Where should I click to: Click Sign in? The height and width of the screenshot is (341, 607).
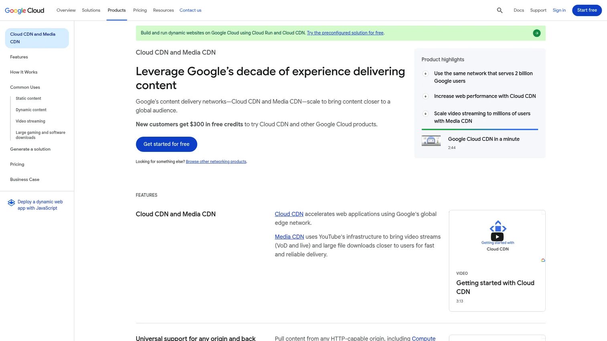pos(559,10)
